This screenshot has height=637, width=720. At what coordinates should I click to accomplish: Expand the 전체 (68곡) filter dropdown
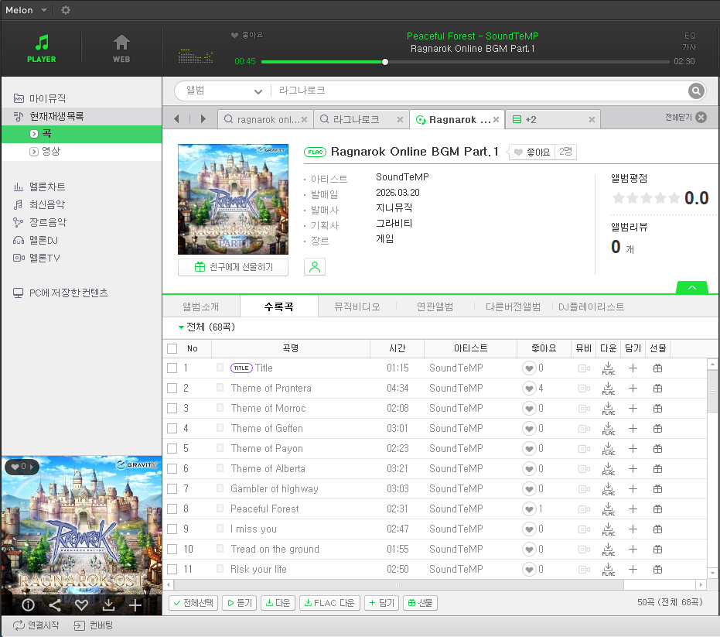click(206, 327)
